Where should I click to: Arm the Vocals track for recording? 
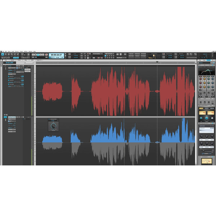coord(21,66)
